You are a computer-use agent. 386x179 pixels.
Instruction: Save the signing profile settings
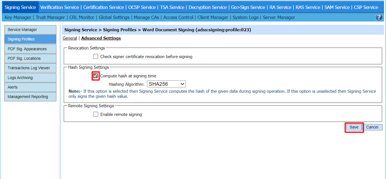[354, 127]
